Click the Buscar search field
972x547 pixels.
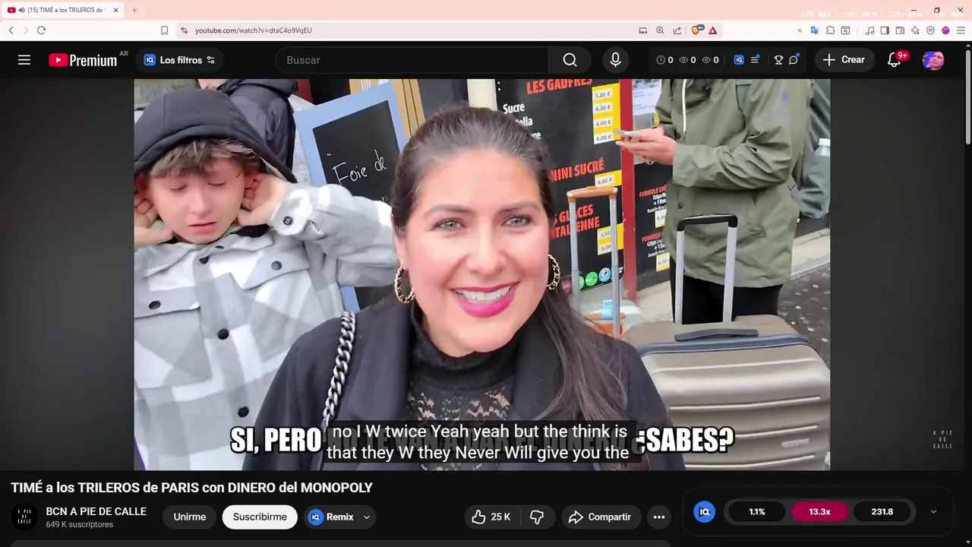point(414,60)
